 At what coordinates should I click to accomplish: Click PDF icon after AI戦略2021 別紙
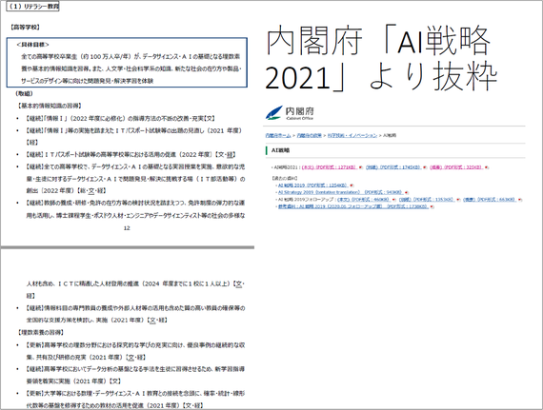(x=425, y=167)
